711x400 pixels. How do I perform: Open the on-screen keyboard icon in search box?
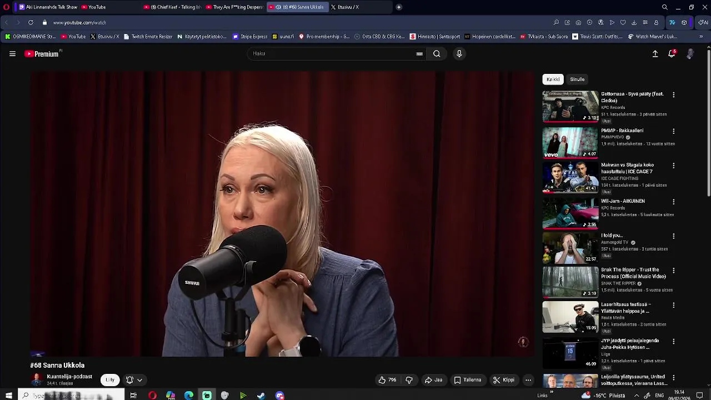[419, 54]
